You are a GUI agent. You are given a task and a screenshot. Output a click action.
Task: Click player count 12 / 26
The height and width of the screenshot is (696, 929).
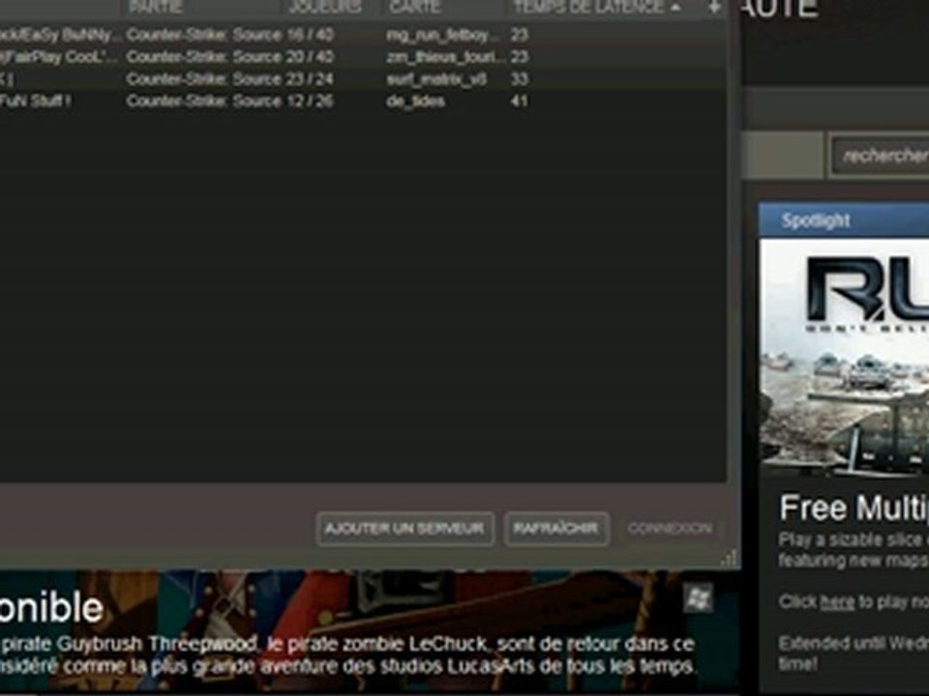click(x=310, y=101)
